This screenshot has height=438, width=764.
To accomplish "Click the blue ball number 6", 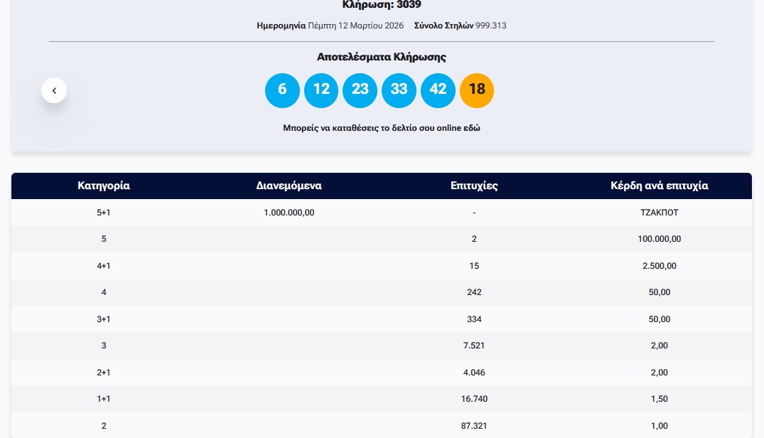I will [x=282, y=90].
